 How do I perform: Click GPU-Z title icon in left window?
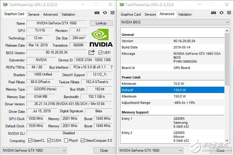5,5
